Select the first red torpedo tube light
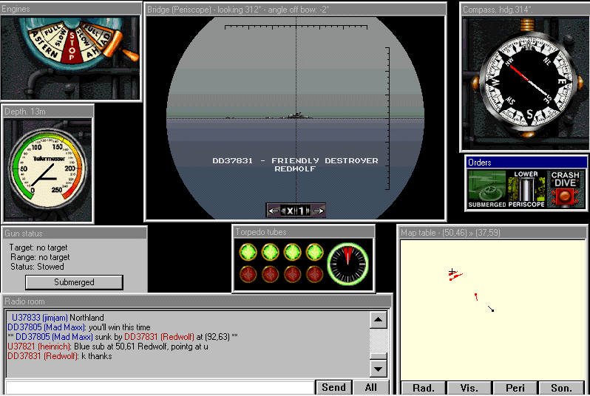 (248, 274)
